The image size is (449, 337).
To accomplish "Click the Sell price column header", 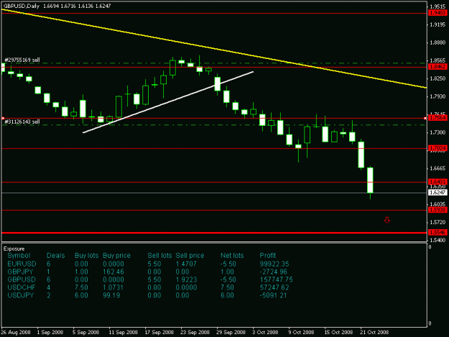I will (x=190, y=255).
